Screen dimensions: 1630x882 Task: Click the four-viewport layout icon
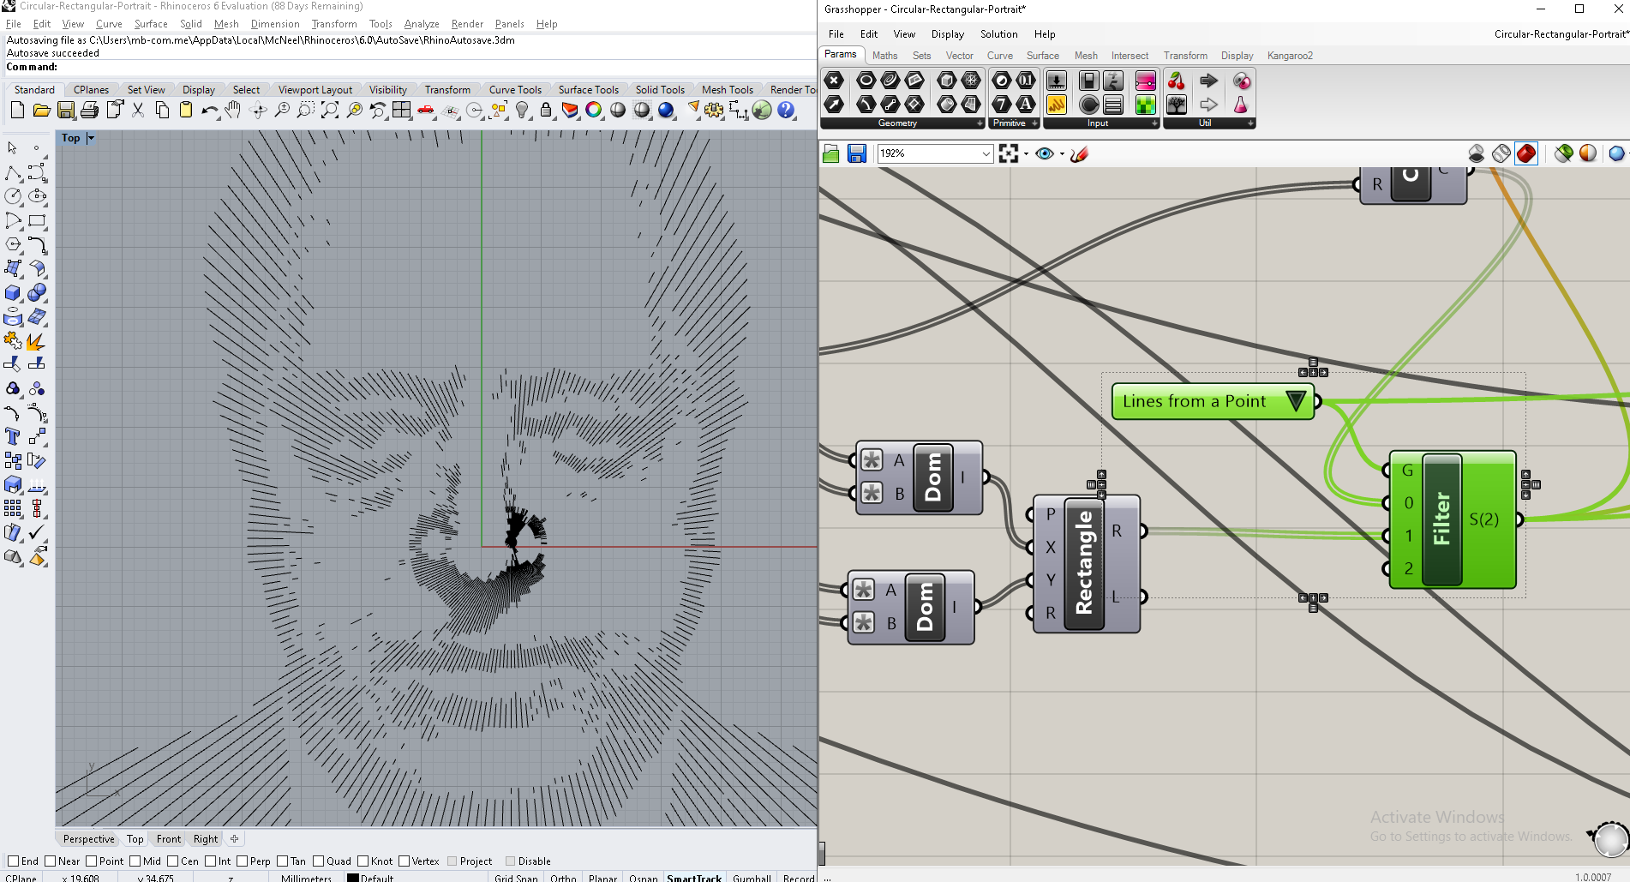point(402,110)
